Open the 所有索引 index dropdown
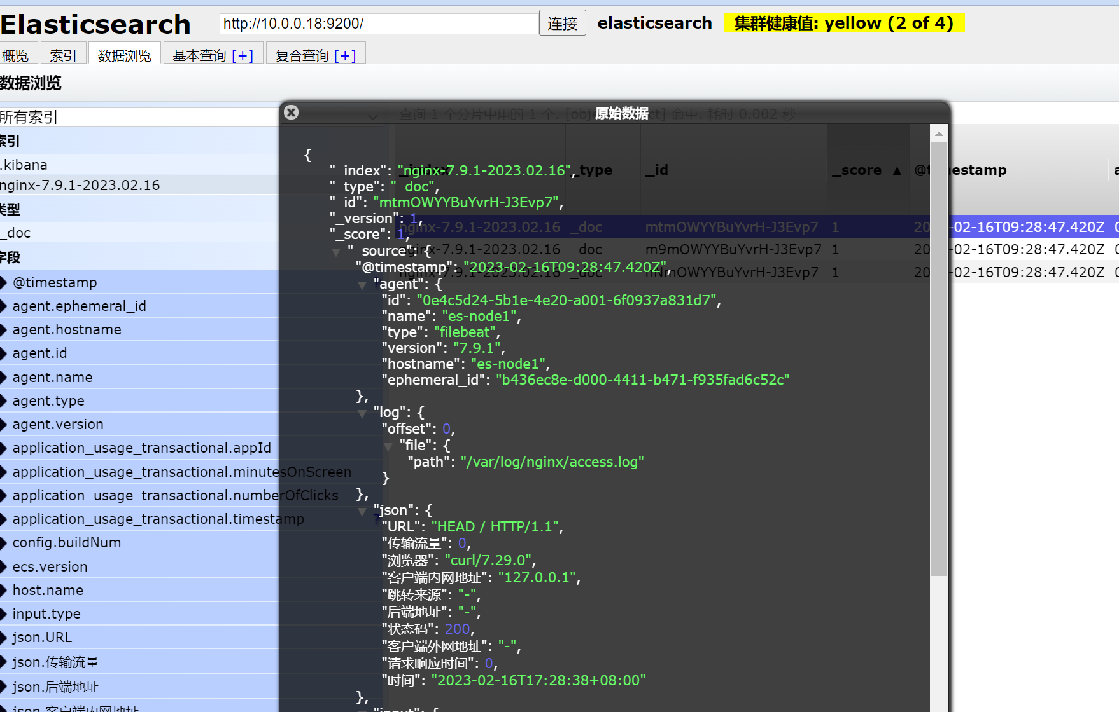This screenshot has height=712, width=1119. click(x=373, y=117)
